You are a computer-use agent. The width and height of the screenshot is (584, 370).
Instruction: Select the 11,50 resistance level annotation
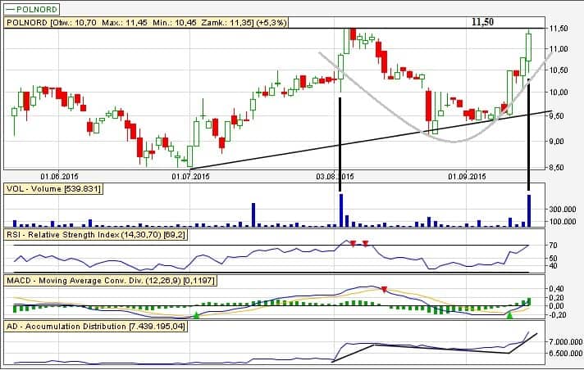[482, 21]
